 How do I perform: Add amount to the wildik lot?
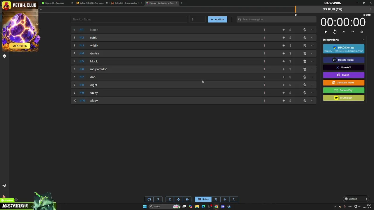pyautogui.click(x=283, y=45)
